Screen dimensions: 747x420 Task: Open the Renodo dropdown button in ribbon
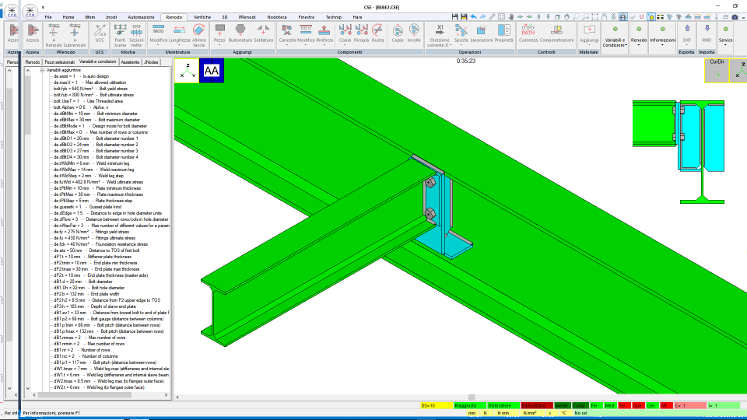[638, 37]
